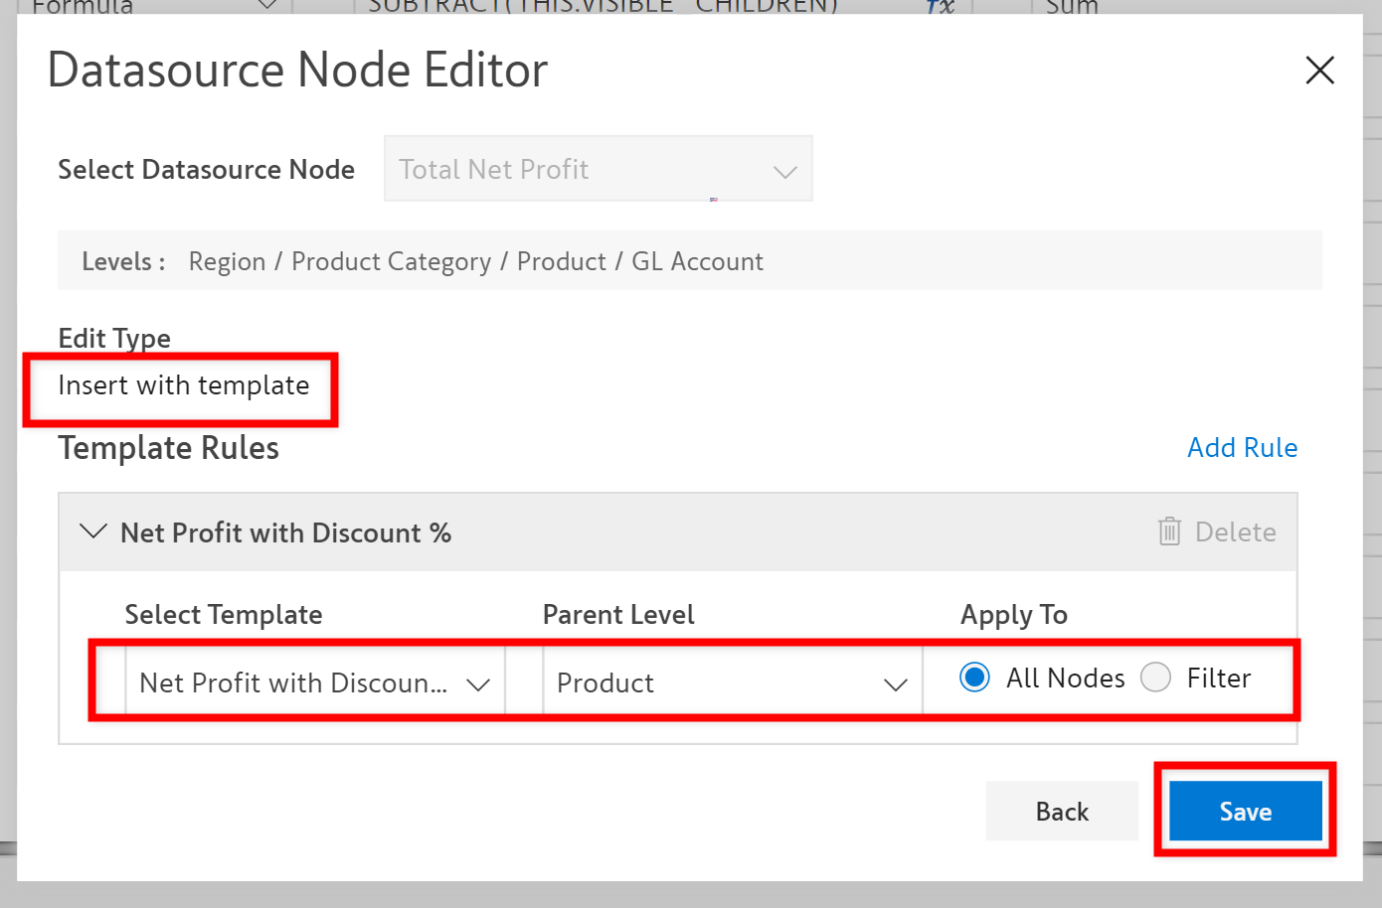Close the Datasource Node Editor dialog
1382x908 pixels.
[x=1319, y=71]
